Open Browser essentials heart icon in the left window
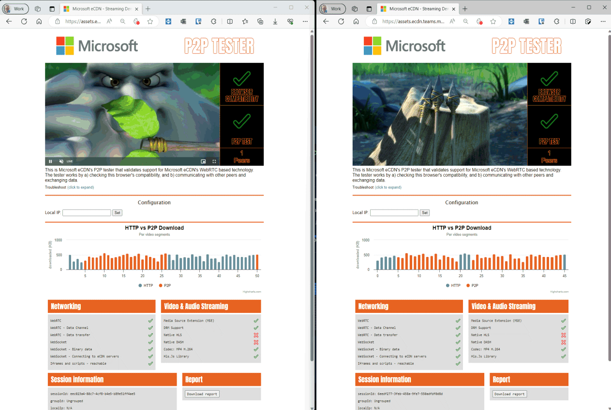611x410 pixels. [x=290, y=21]
